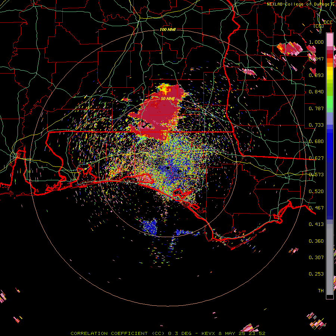Click the DCC label above the color scale
Image resolution: width=336 pixels, height=336 pixels.
coord(328,22)
